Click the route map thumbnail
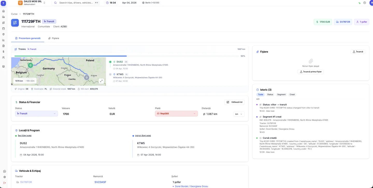 click(x=59, y=72)
